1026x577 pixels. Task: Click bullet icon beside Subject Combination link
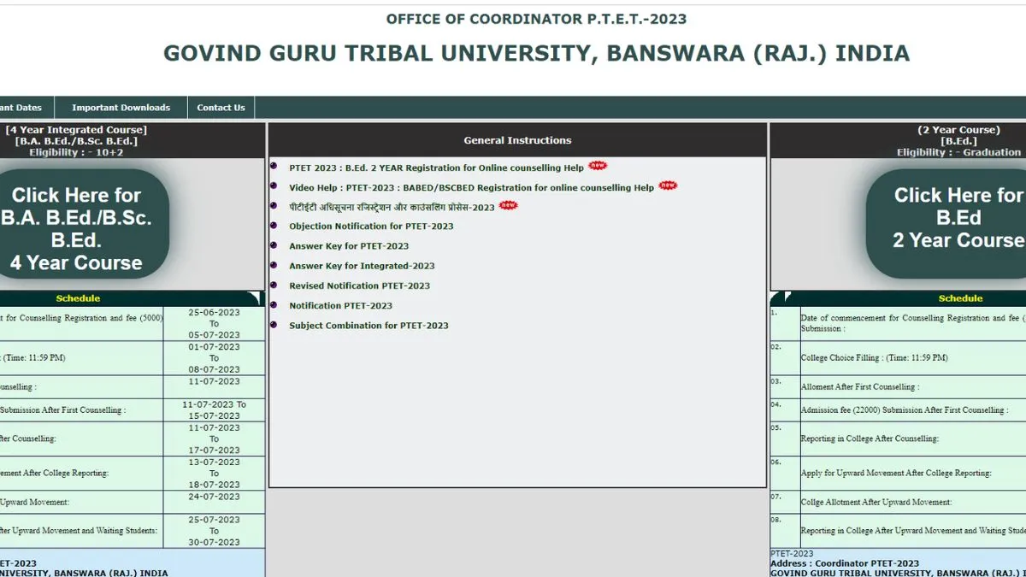pos(274,325)
